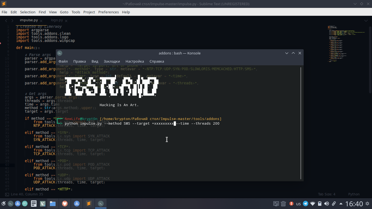Expand the hidden system tray icons arrow
372x209 pixels.
coord(341,204)
